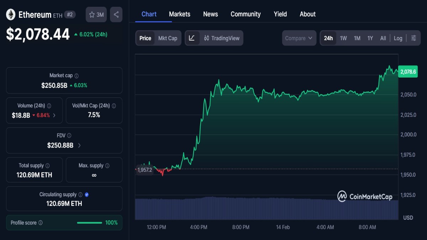Screen dimensions: 427x240
Task: Click the $18.8B volume value
Action: (x=21, y=115)
